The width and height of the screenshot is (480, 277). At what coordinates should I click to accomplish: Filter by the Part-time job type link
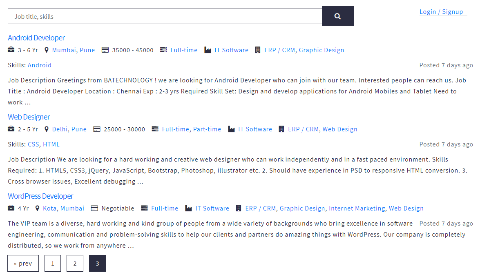[x=207, y=129]
